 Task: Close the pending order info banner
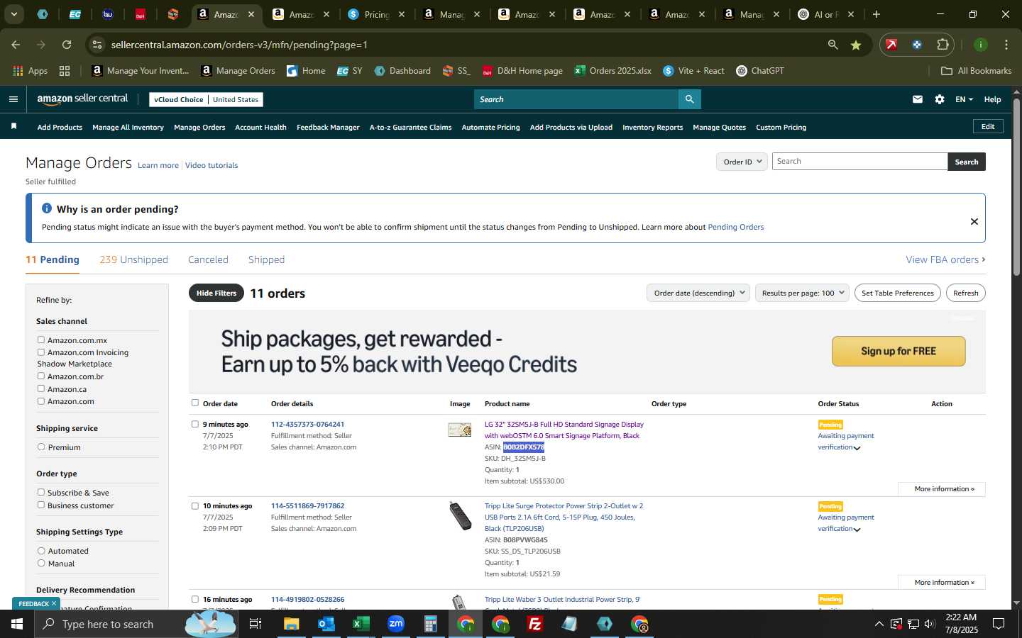pyautogui.click(x=974, y=221)
